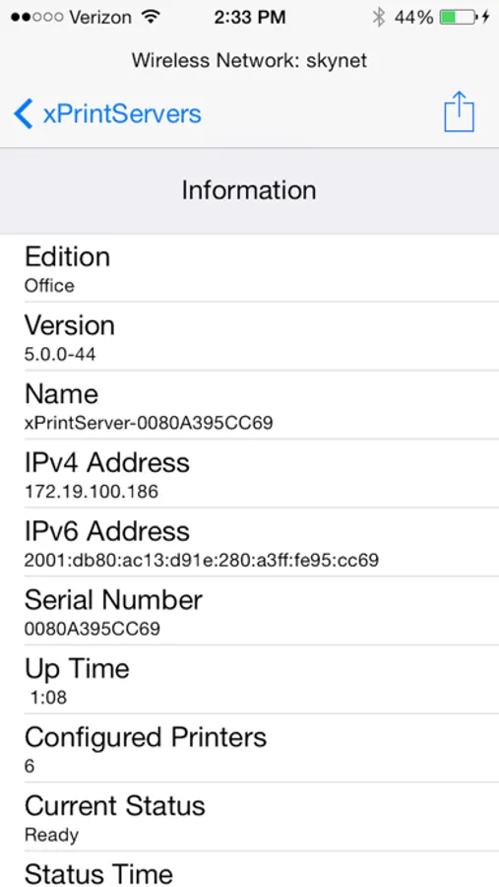499x887 pixels.
Task: Tap the Status Time row
Action: [x=249, y=869]
